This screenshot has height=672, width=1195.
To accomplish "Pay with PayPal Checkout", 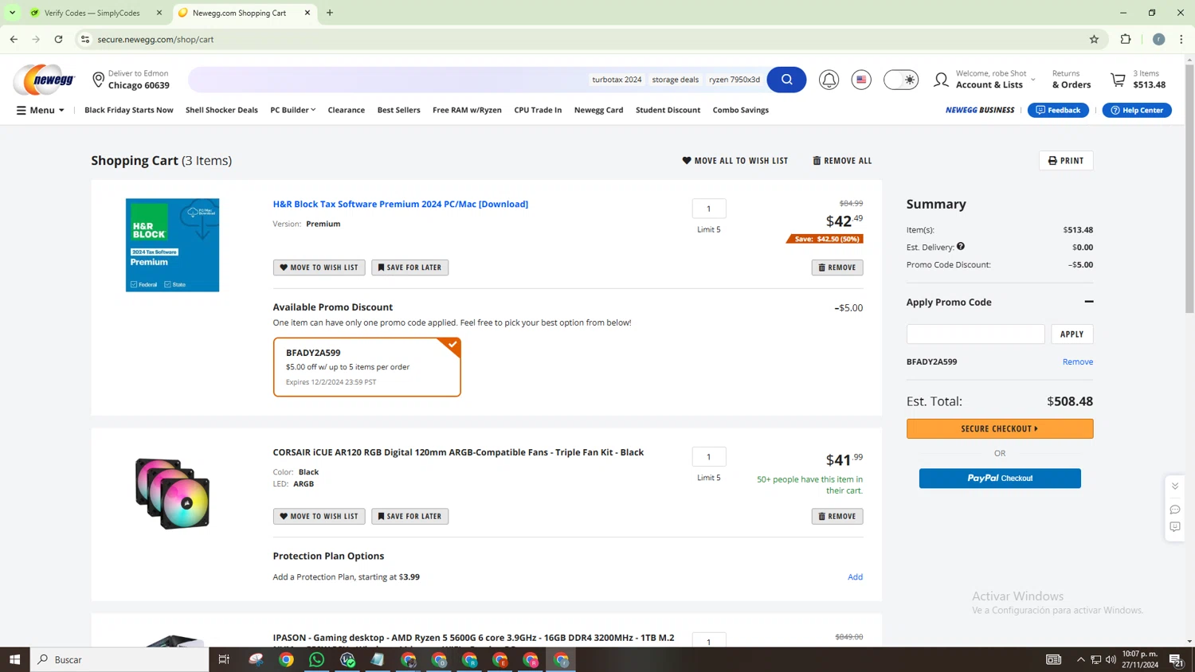I will coord(1000,479).
